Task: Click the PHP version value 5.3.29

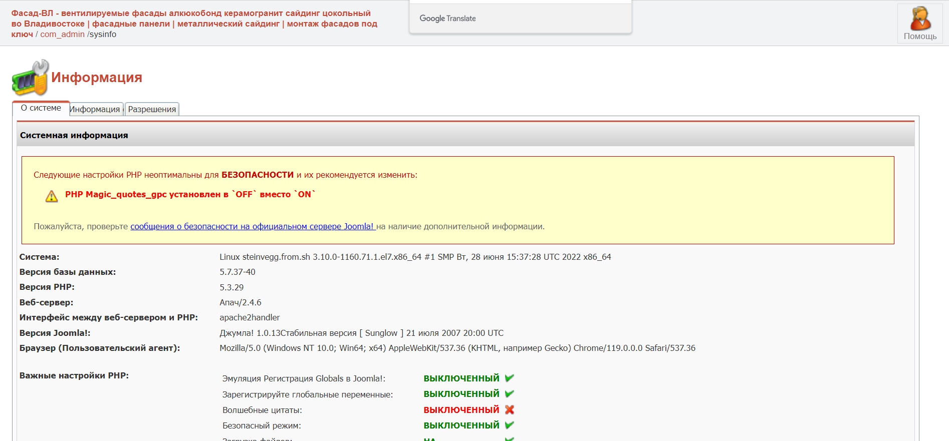Action: point(231,287)
